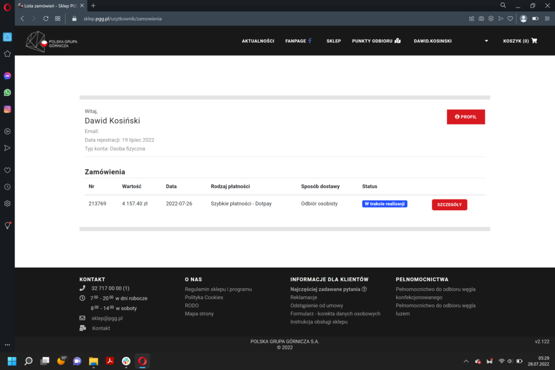Open PUNKTY ODBIORU in the navigation
The width and height of the screenshot is (555, 370).
(x=376, y=41)
